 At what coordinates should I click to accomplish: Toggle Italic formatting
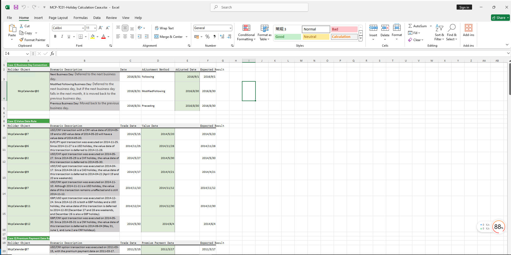[62, 36]
